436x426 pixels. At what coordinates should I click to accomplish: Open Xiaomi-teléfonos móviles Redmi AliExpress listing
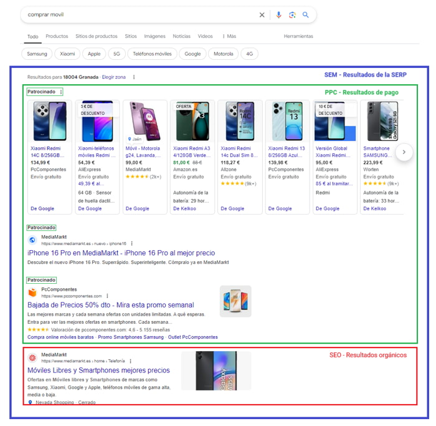[96, 152]
